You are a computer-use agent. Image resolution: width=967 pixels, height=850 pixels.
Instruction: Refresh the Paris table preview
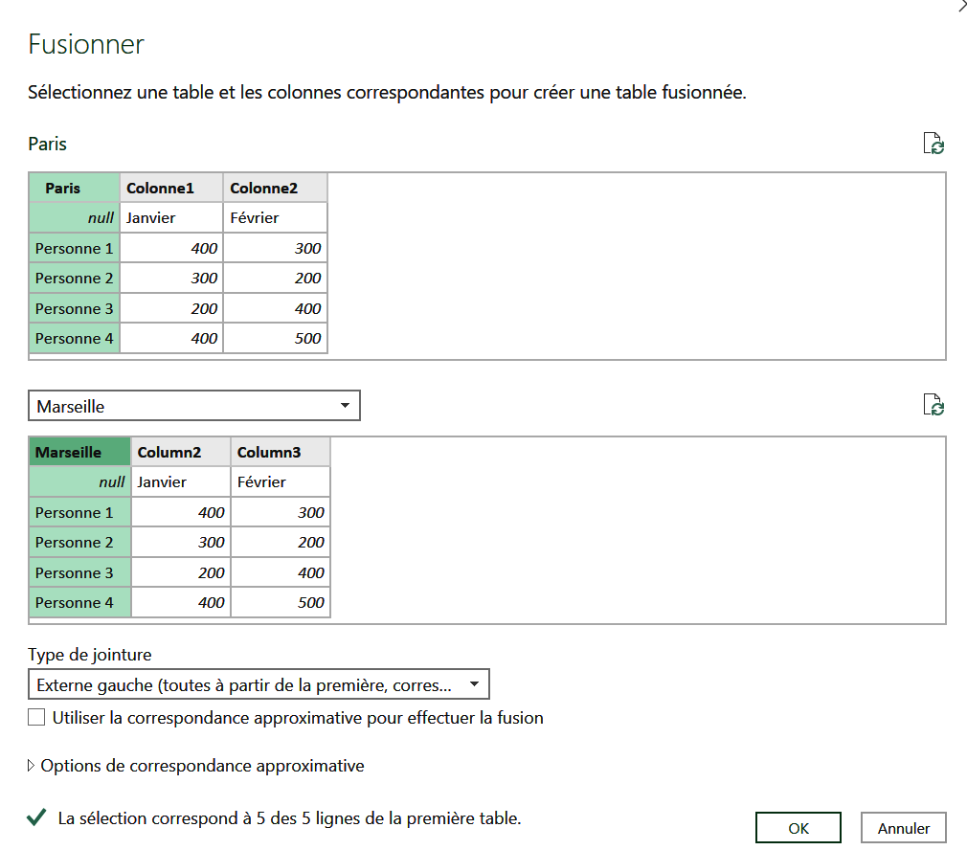(x=933, y=144)
